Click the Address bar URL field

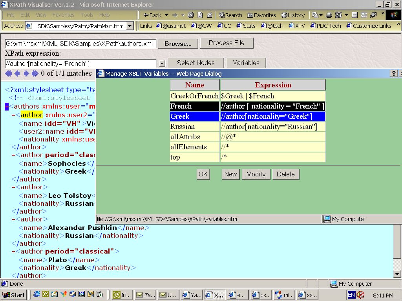pyautogui.click(x=76, y=26)
